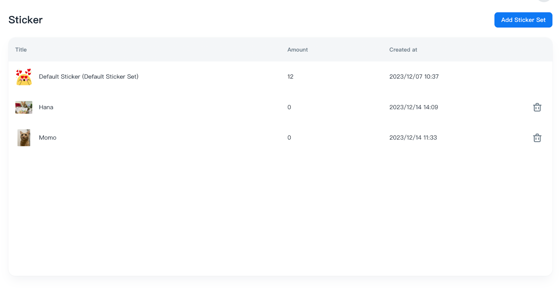Delete the Hana sticker set

(x=537, y=107)
